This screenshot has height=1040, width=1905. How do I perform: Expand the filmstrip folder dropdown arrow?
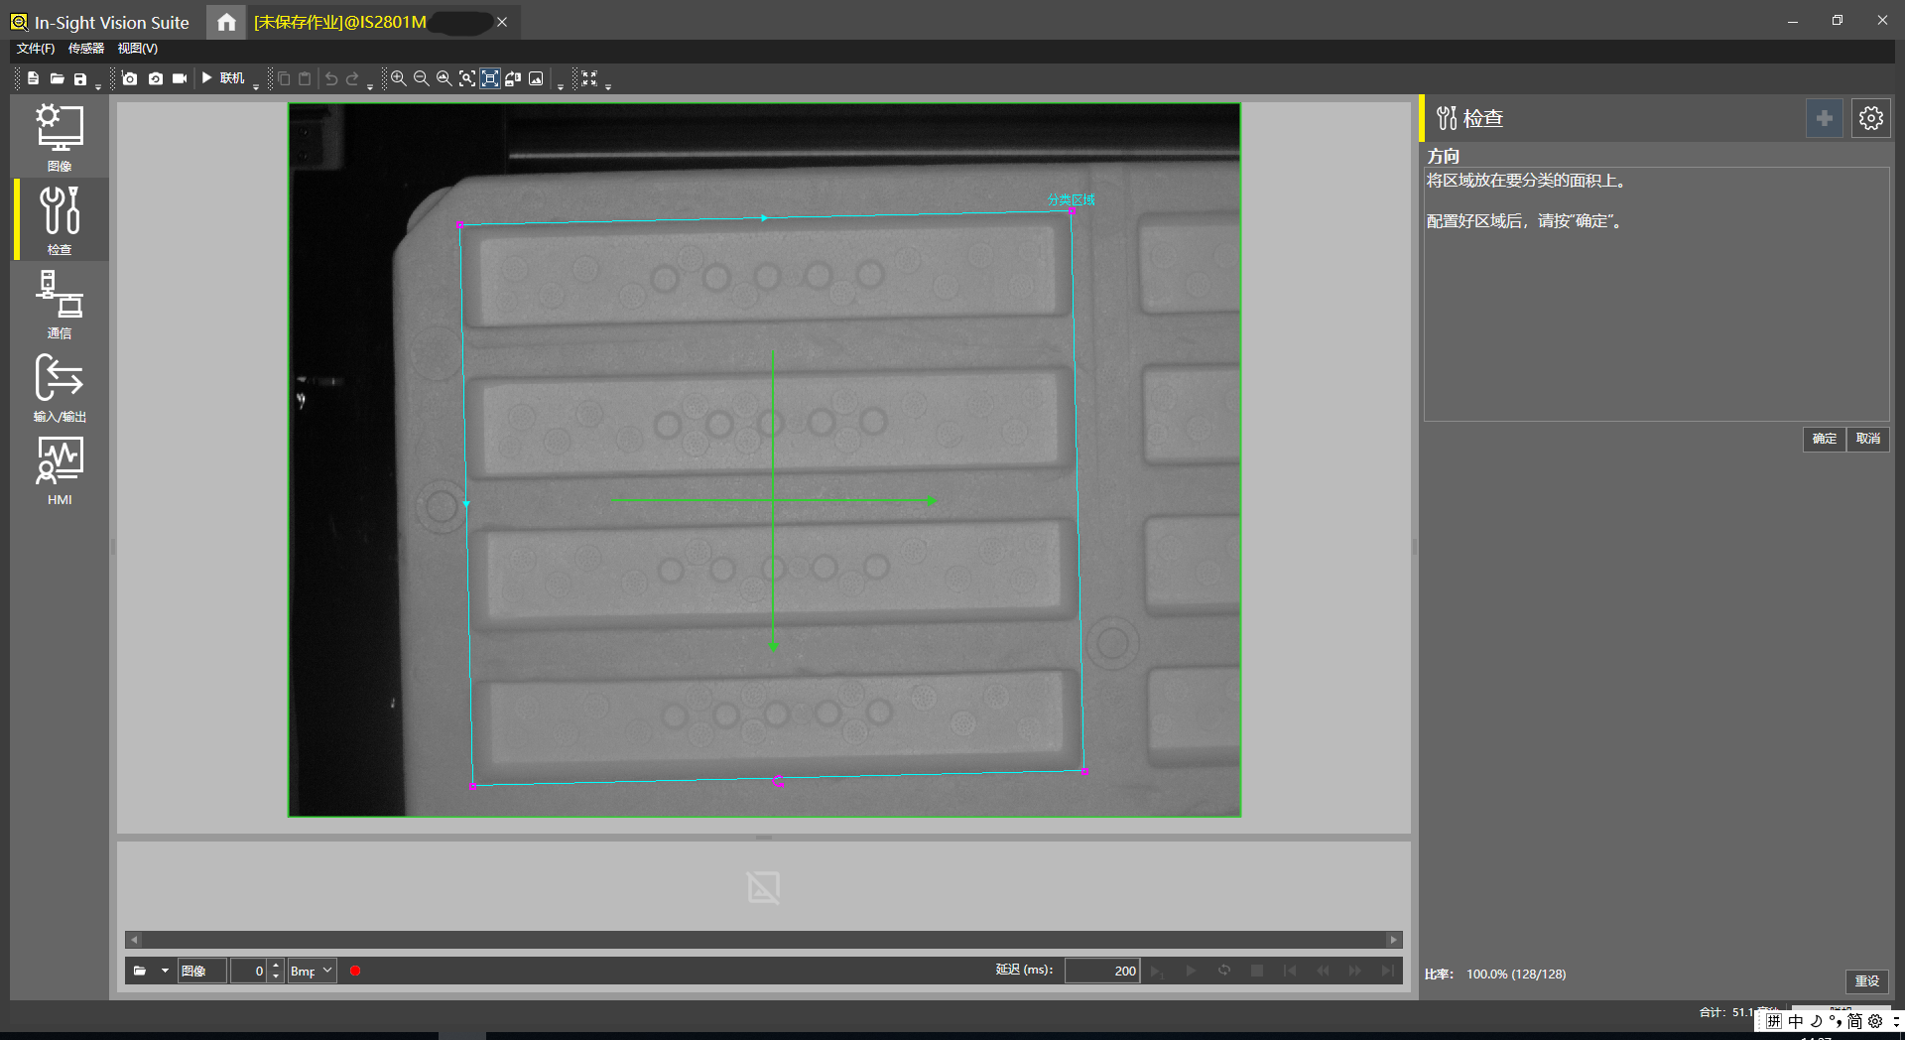coord(165,971)
